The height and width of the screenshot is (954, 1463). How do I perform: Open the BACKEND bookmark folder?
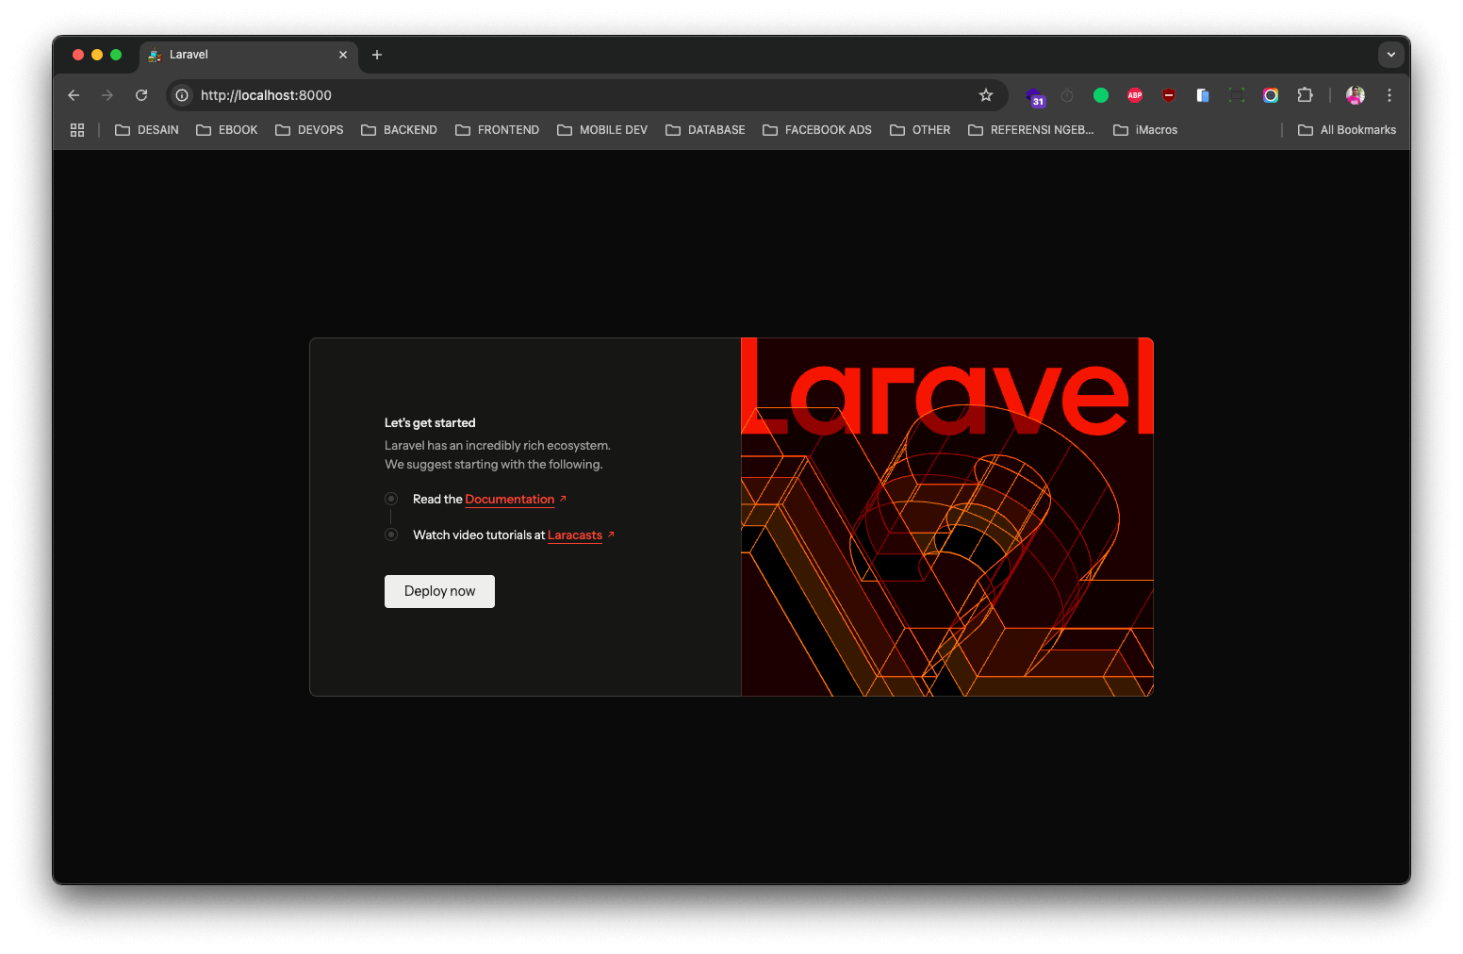click(x=400, y=130)
